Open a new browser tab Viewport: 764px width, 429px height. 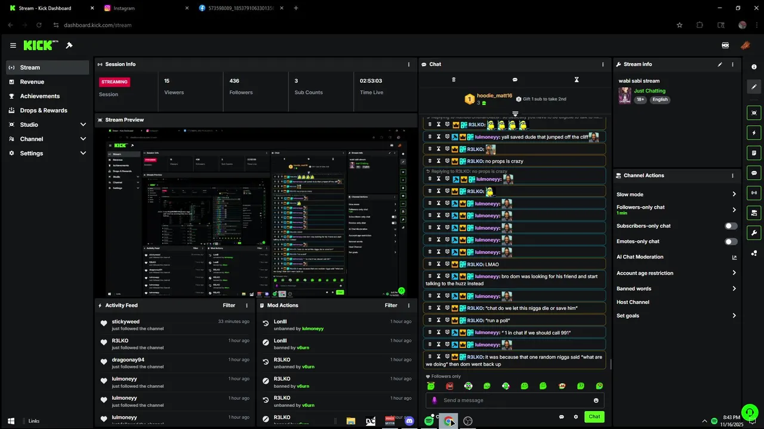(296, 8)
